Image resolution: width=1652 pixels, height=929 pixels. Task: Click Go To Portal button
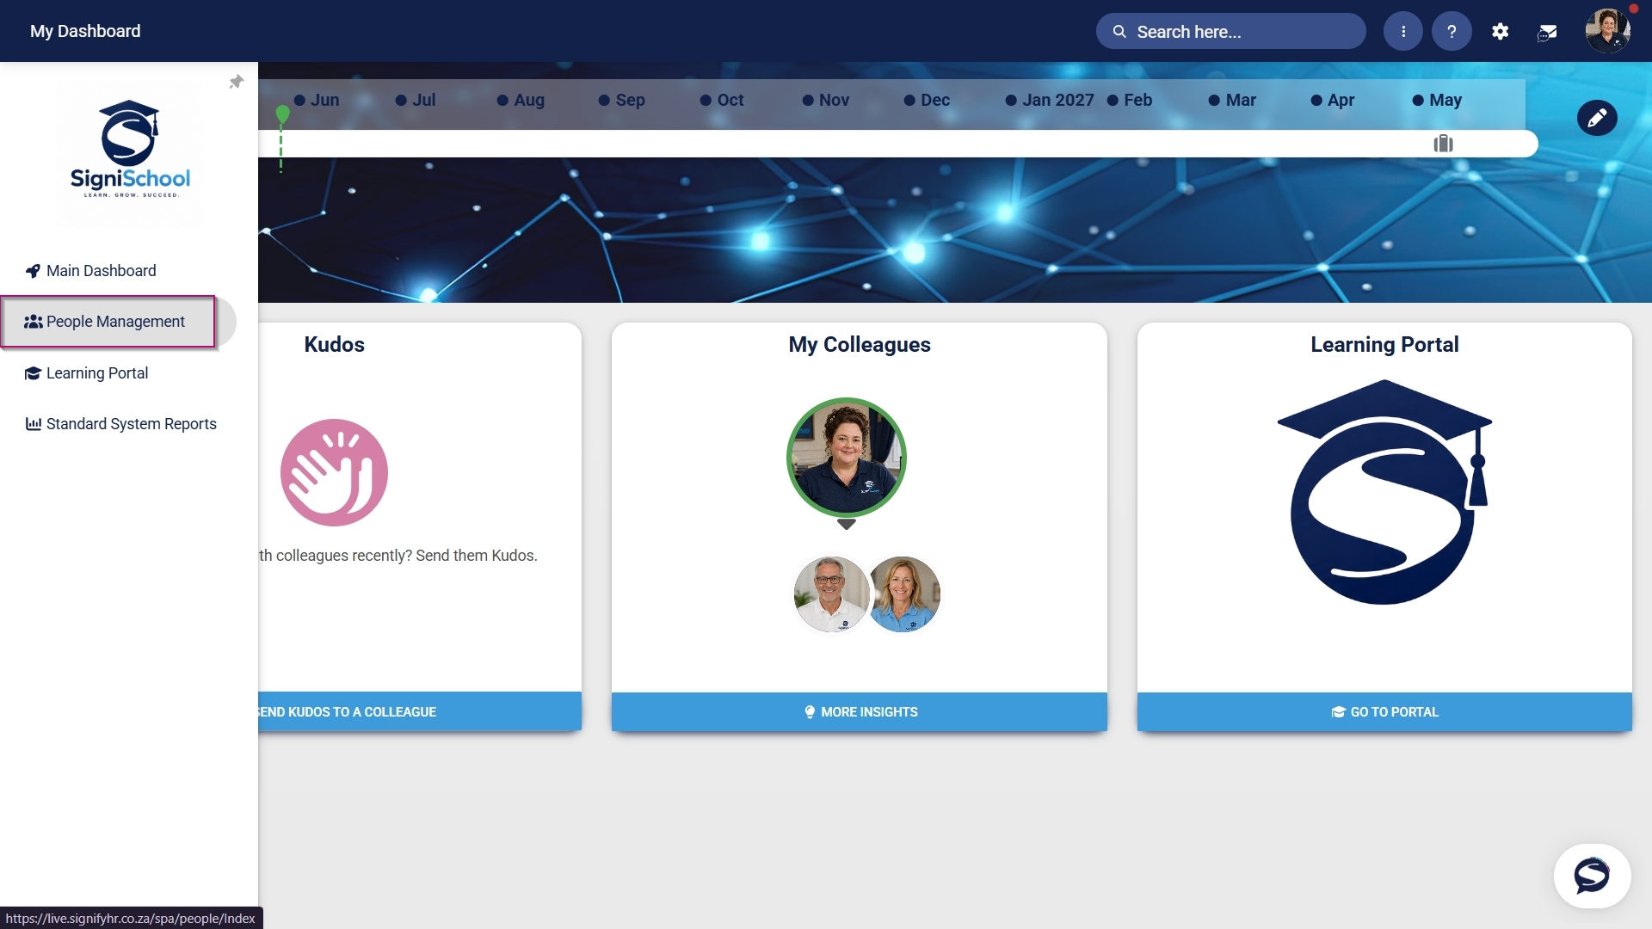pyautogui.click(x=1384, y=712)
